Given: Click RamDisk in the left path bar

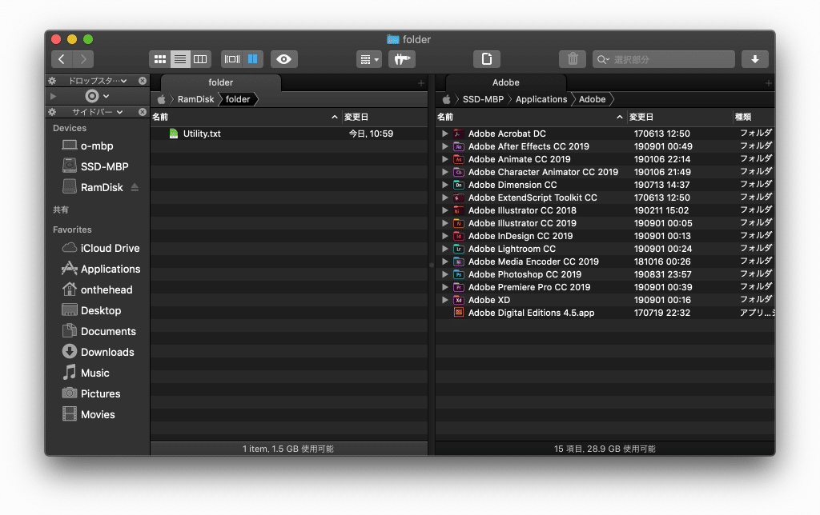Looking at the screenshot, I should pos(195,99).
